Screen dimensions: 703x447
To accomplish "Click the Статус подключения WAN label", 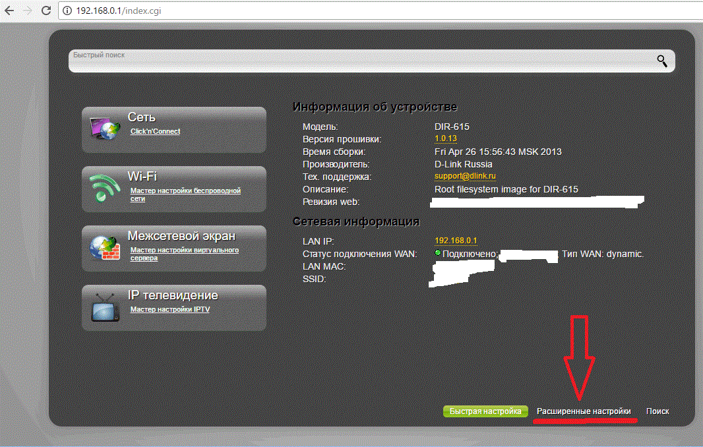I will (x=359, y=254).
